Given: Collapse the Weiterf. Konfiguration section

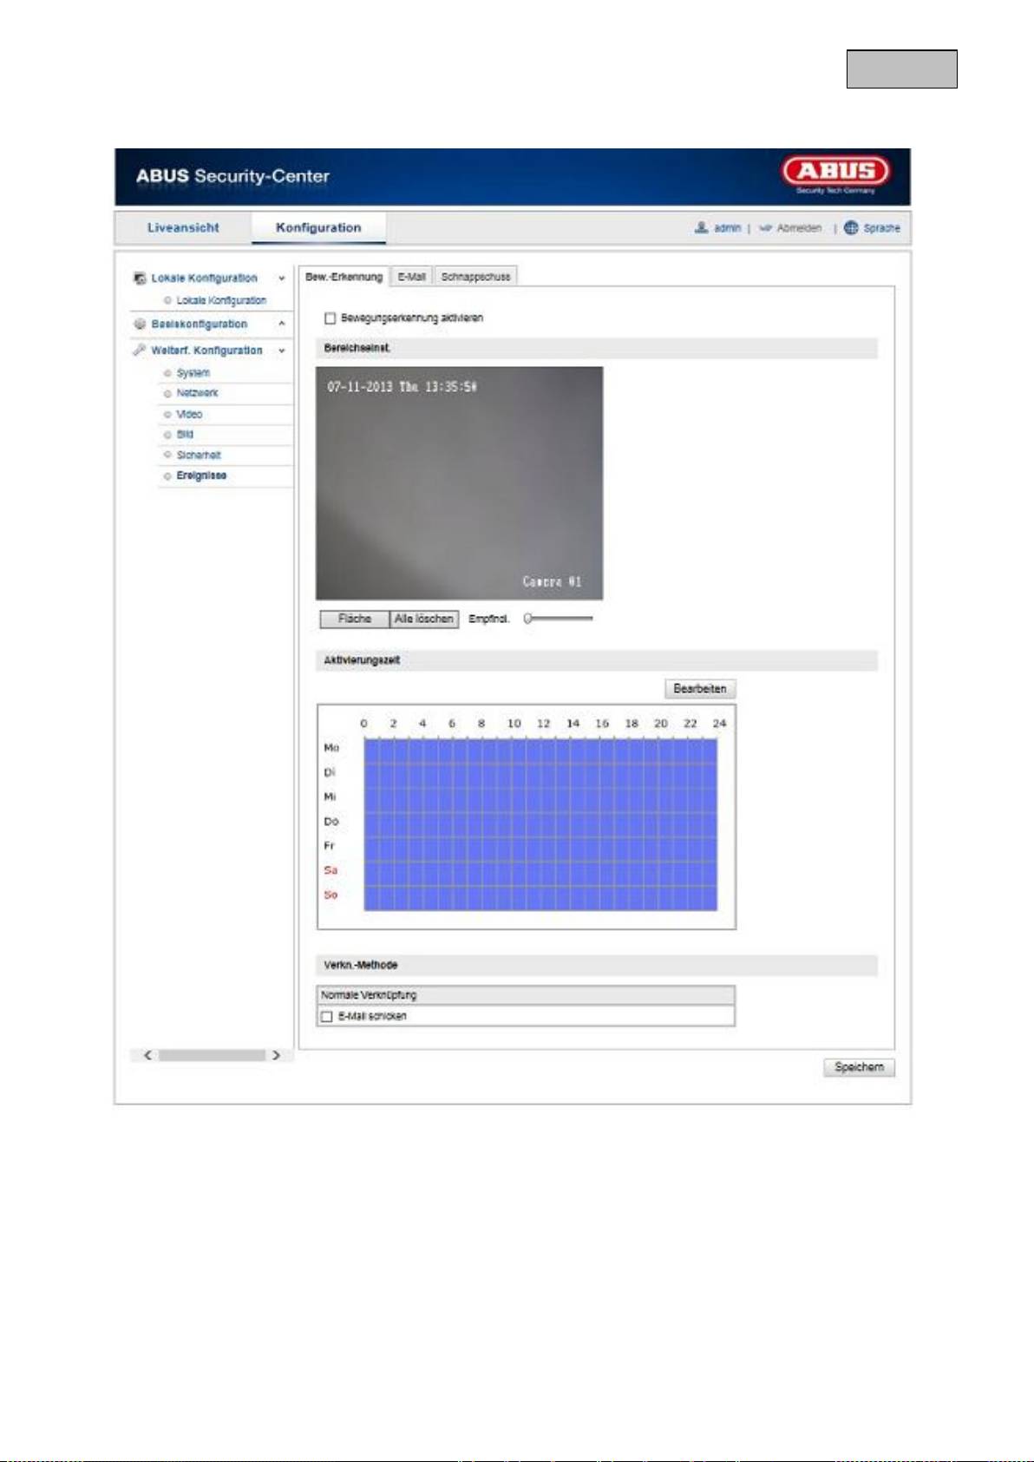Looking at the screenshot, I should click(281, 351).
